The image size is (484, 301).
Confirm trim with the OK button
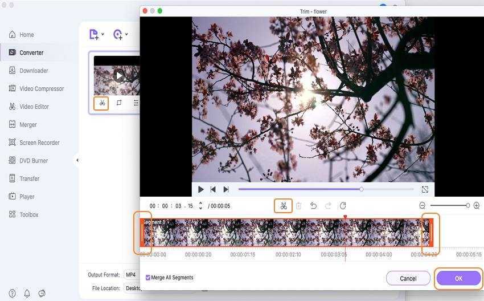tap(458, 278)
